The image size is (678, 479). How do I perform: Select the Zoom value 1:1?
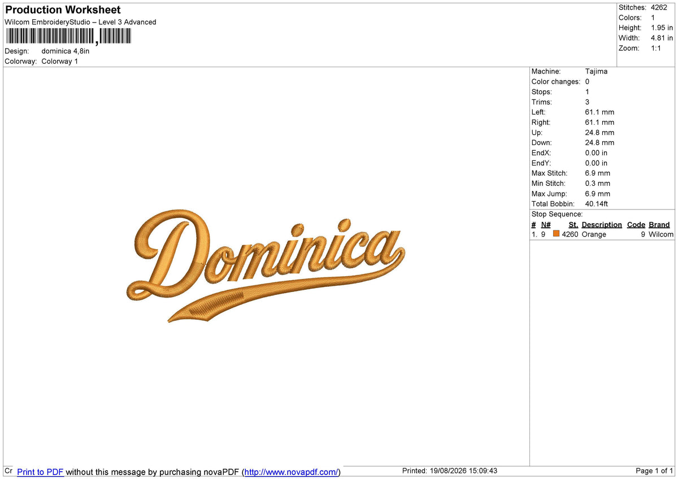point(657,48)
